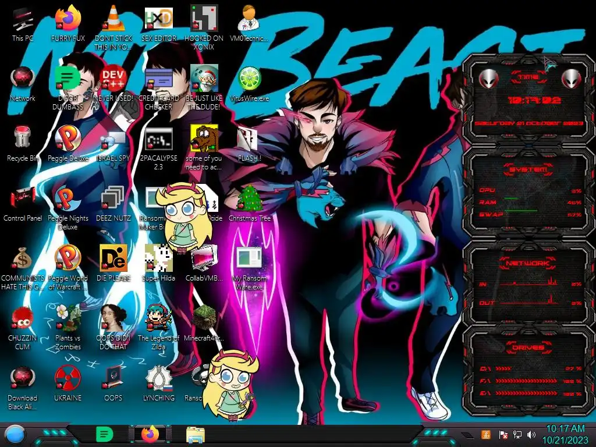Open the COMMUNISTS HATE THIS money bag icon
Screen dimensions: 596x447
[x=23, y=268]
